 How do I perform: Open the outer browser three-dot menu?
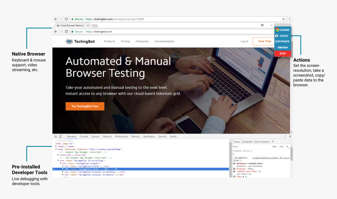290,19
